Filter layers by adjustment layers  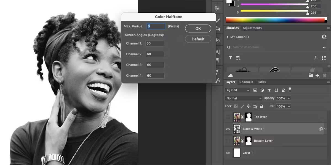pos(262,90)
